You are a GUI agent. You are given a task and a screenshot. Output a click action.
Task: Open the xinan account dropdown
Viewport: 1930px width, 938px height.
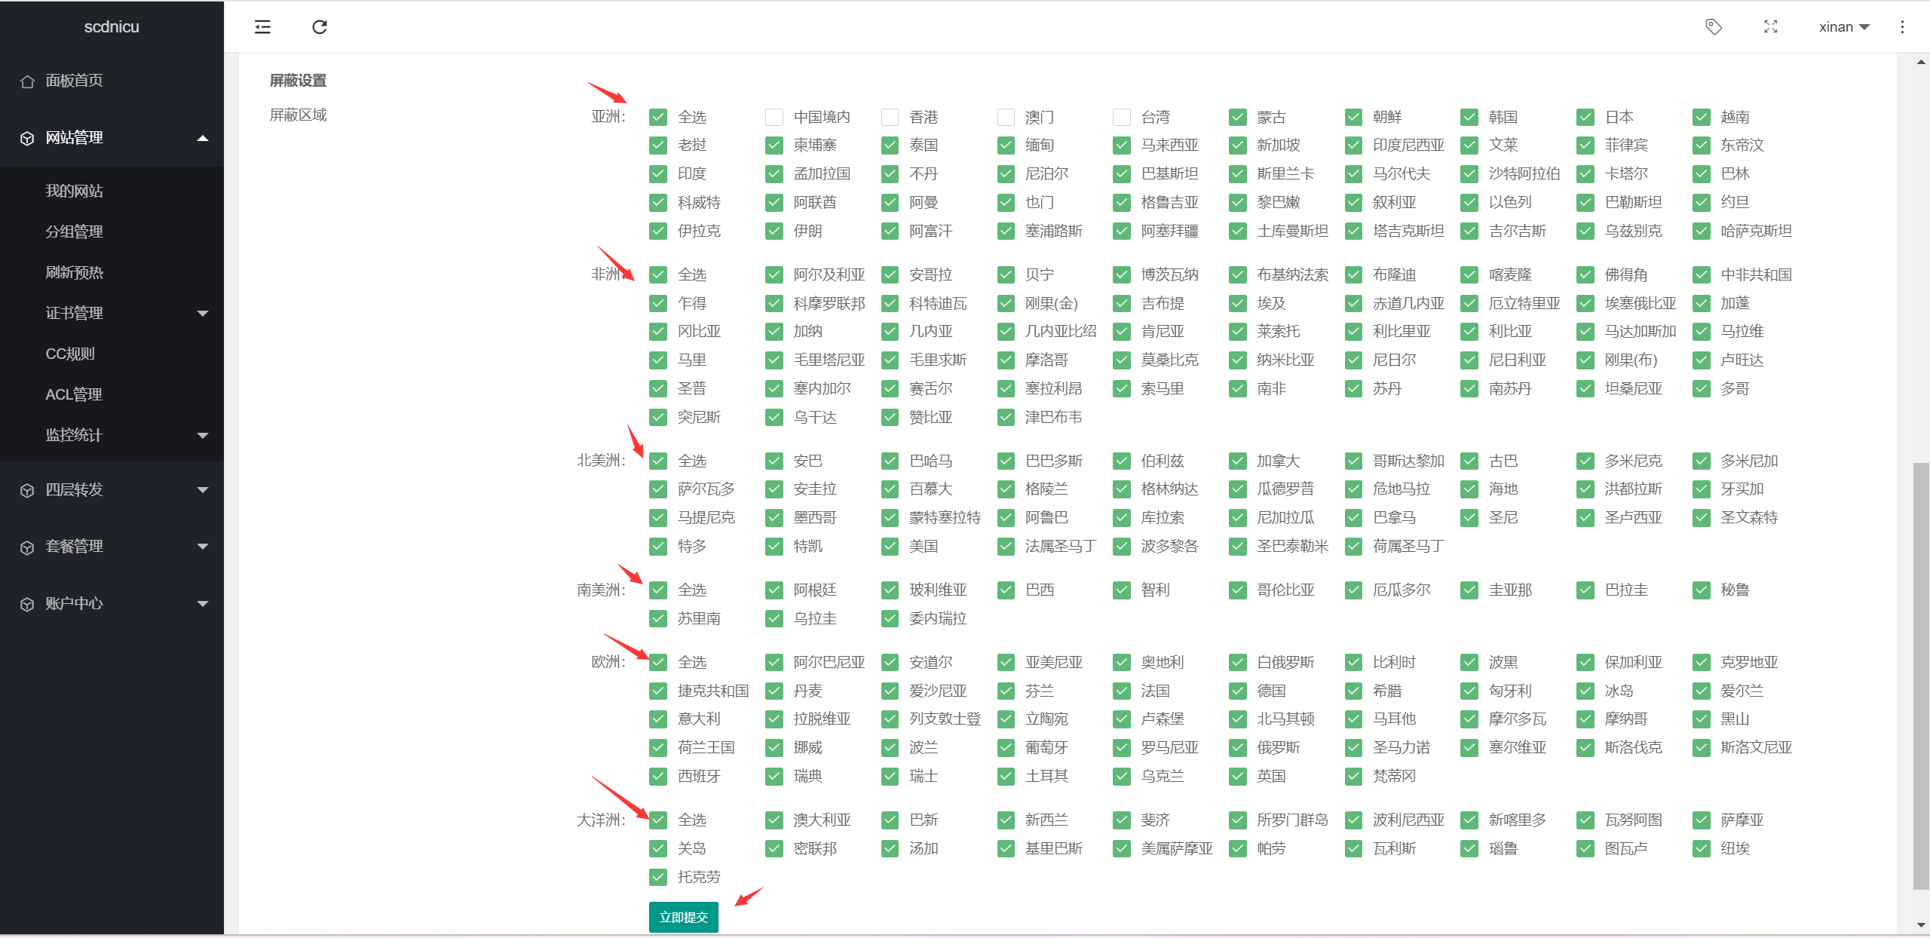tap(1843, 26)
